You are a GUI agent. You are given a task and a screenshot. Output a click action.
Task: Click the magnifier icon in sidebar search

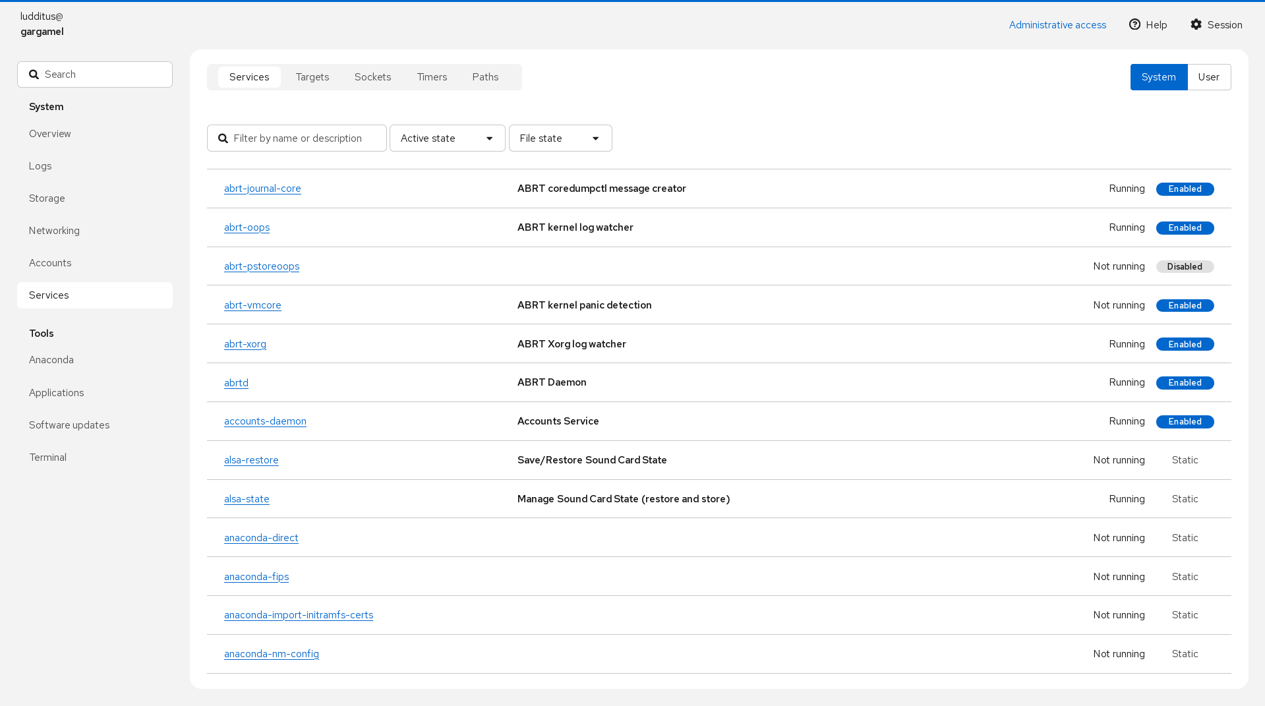pyautogui.click(x=34, y=74)
